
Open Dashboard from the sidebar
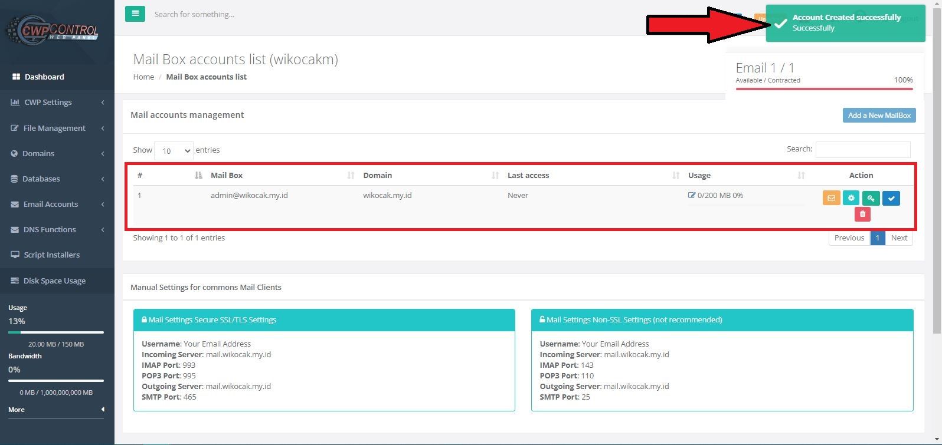click(44, 77)
